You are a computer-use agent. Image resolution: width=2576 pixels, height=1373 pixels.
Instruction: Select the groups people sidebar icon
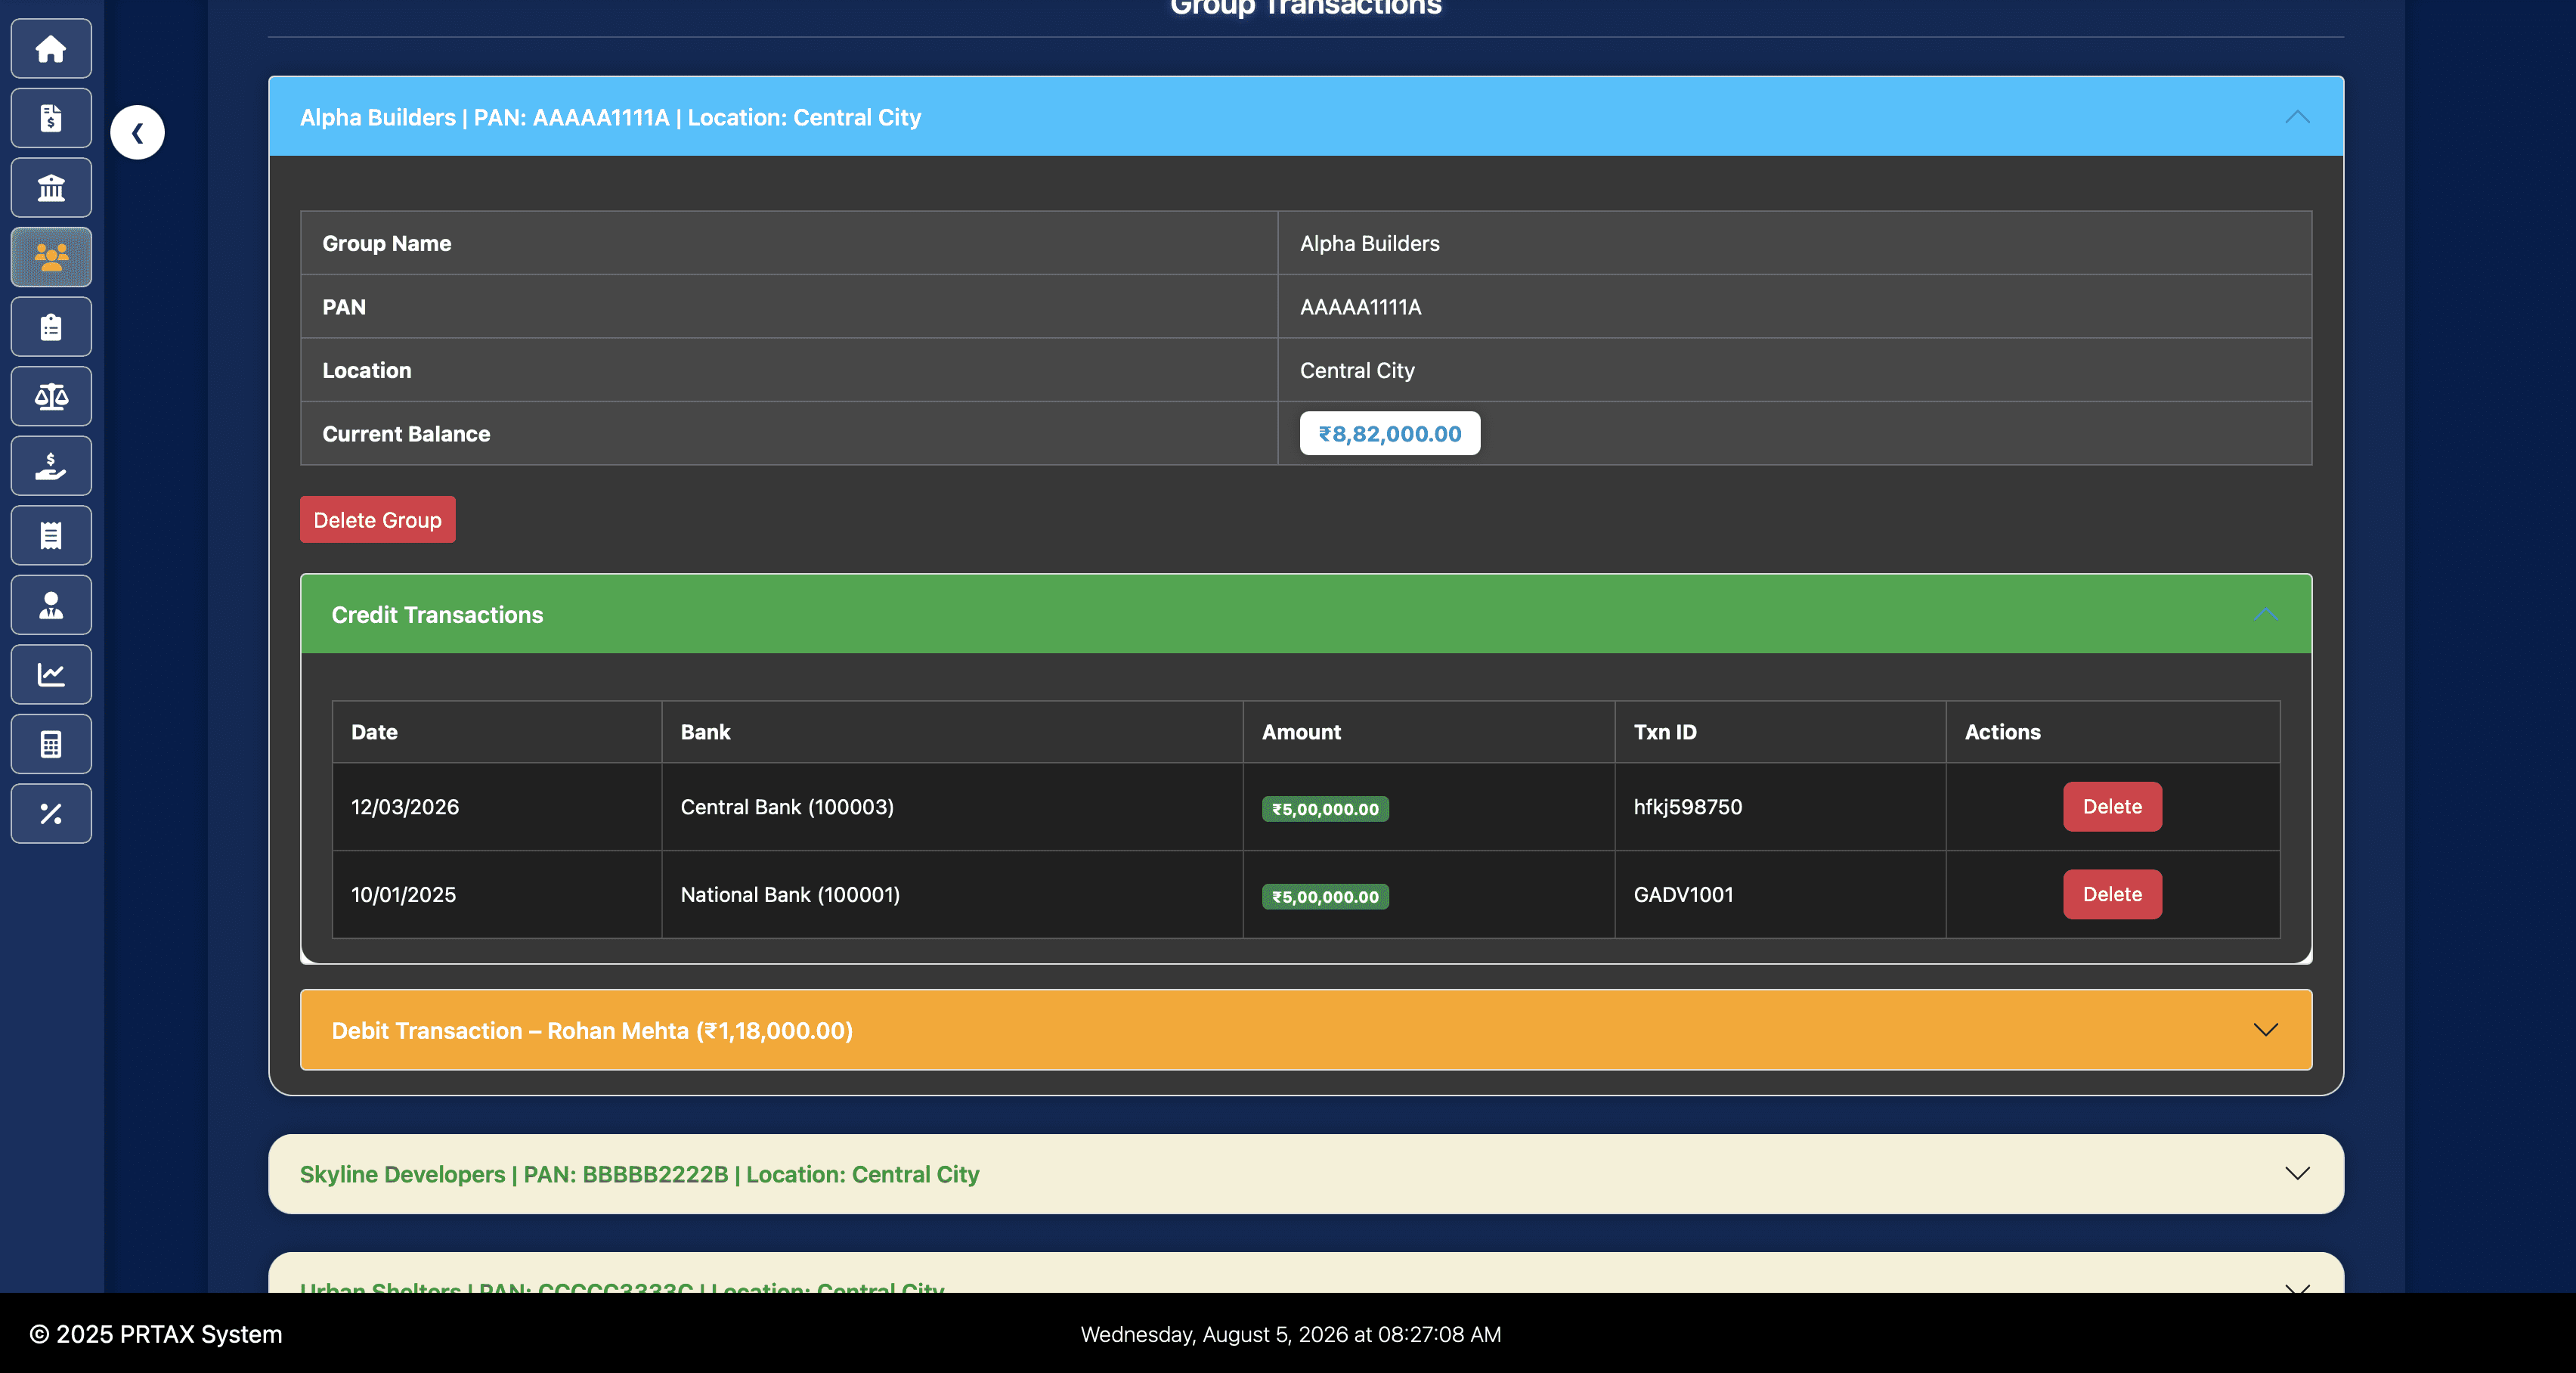(51, 257)
